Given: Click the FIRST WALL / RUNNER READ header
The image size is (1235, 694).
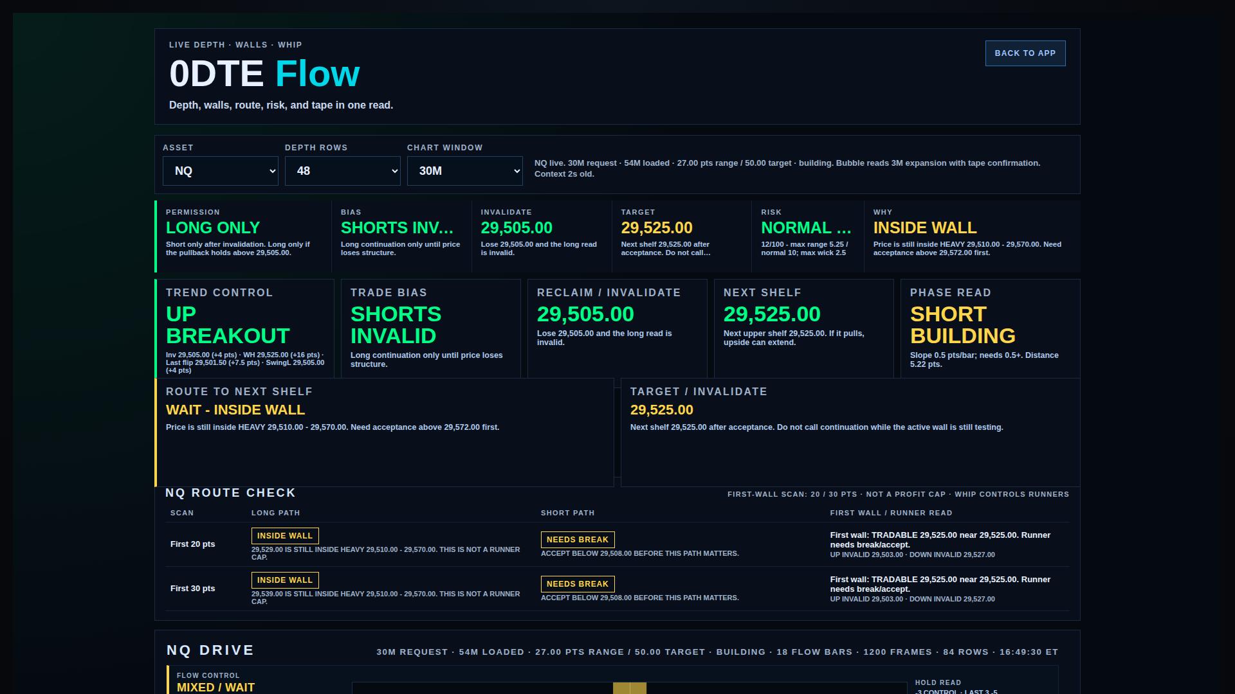Looking at the screenshot, I should 892,513.
